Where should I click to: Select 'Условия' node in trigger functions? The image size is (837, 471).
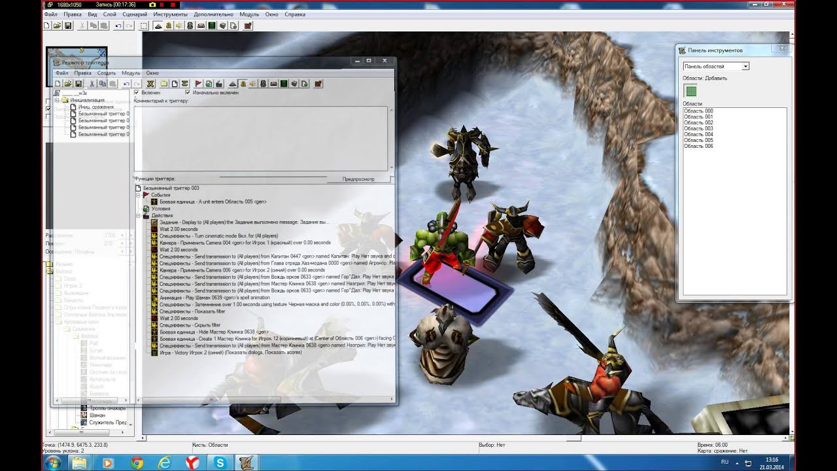coord(161,209)
